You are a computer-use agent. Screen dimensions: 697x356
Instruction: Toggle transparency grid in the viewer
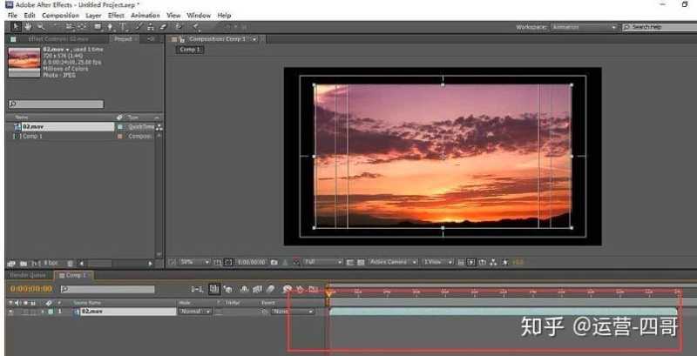[x=362, y=262]
